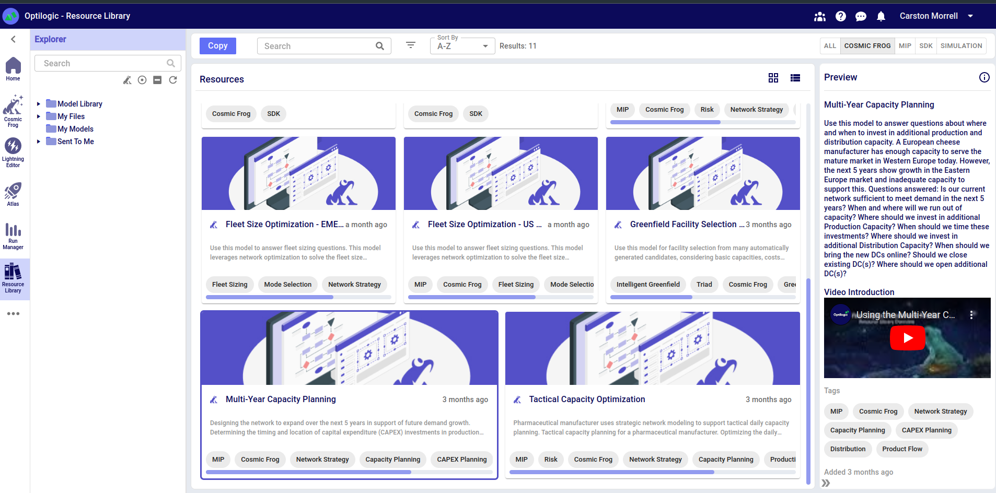Switch Resources view to list layout
Viewport: 996px width, 493px height.
click(x=795, y=78)
